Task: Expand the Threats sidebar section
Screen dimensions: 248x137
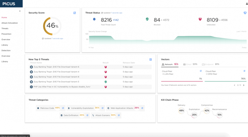Action: [11, 28]
